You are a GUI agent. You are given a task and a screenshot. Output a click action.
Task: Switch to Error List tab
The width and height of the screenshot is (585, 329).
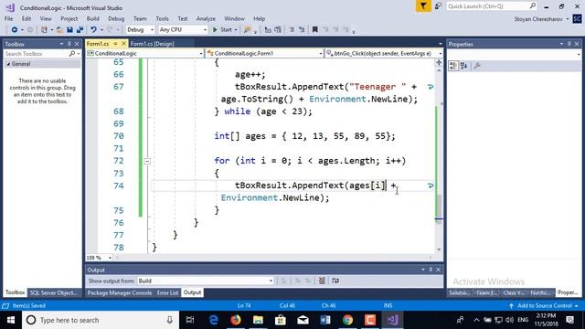coord(167,292)
